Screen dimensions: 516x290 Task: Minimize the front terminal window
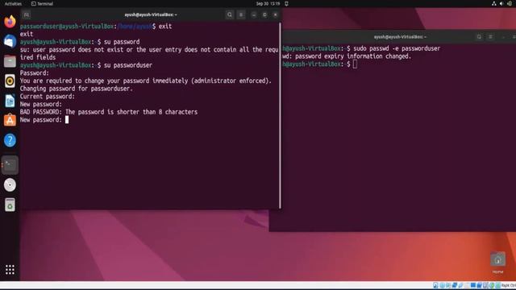click(x=253, y=14)
